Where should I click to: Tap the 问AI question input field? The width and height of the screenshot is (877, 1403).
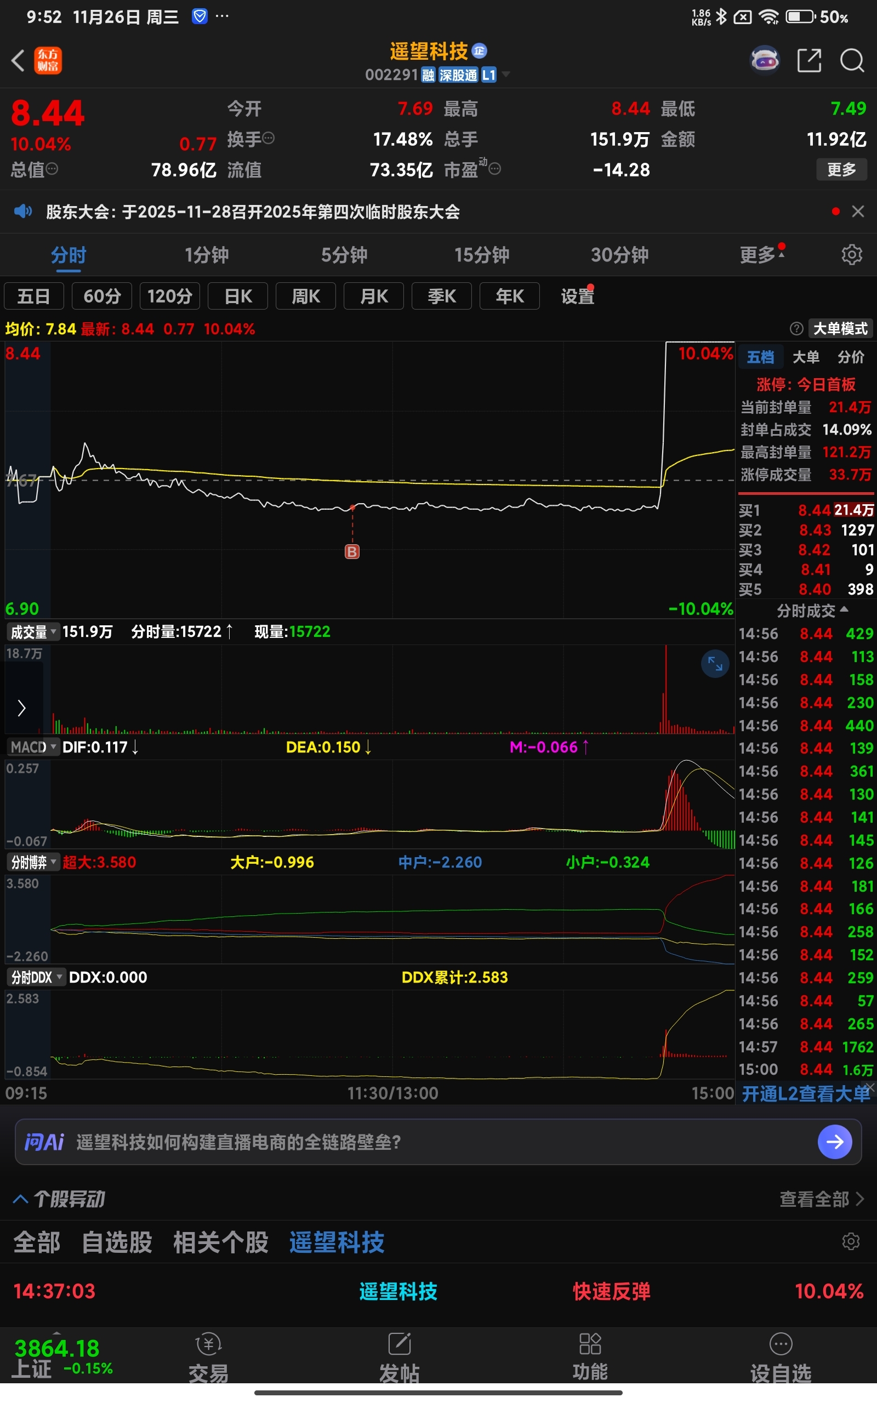[x=438, y=1142]
